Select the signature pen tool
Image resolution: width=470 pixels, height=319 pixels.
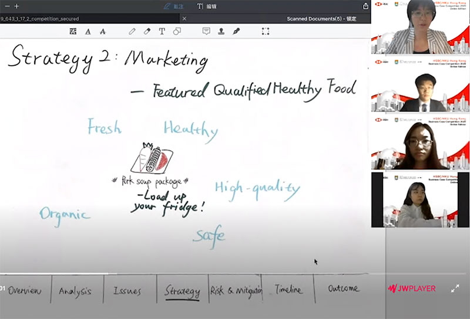[x=236, y=31]
